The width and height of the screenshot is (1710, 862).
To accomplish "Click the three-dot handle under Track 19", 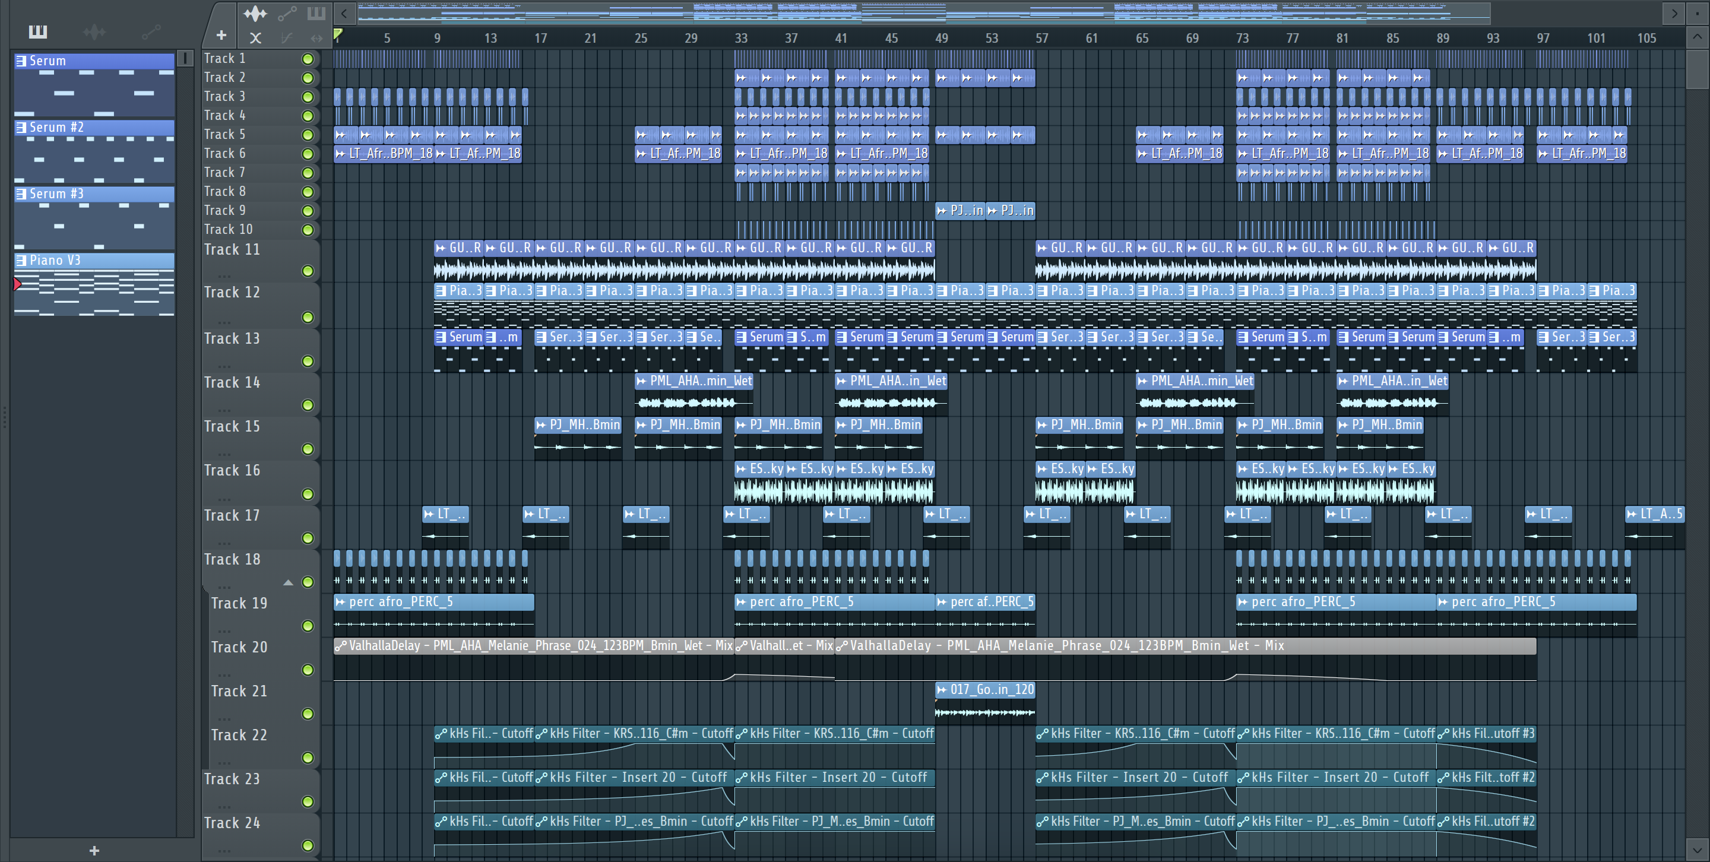I will 224,631.
